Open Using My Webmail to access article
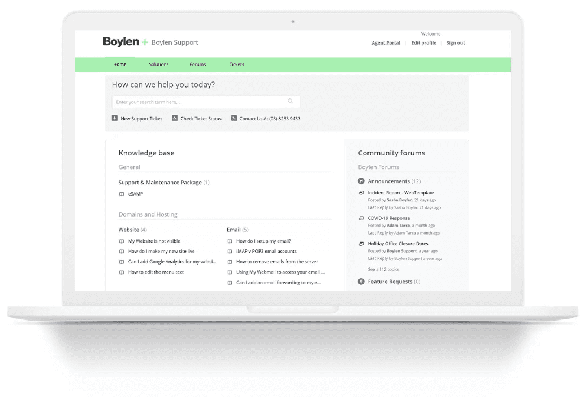This screenshot has width=588, height=398. [280, 272]
